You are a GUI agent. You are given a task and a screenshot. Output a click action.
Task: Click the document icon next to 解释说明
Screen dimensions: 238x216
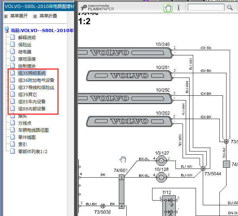click(x=13, y=37)
